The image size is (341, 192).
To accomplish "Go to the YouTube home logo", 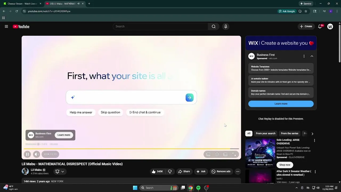I will tap(21, 26).
